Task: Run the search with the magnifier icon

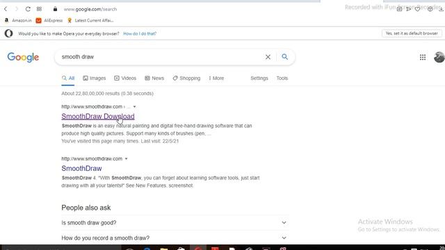Action: [284, 57]
